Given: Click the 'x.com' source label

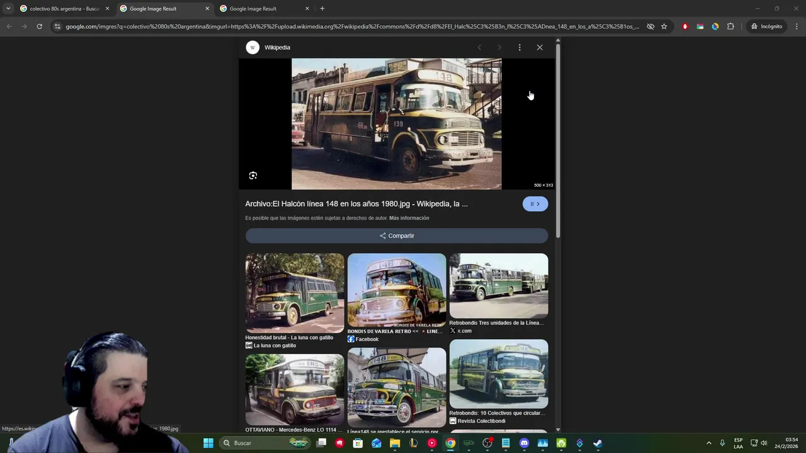Looking at the screenshot, I should (x=464, y=331).
